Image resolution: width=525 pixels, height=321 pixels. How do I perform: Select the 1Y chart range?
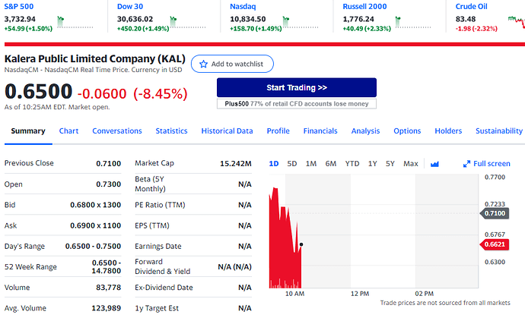[x=373, y=164]
